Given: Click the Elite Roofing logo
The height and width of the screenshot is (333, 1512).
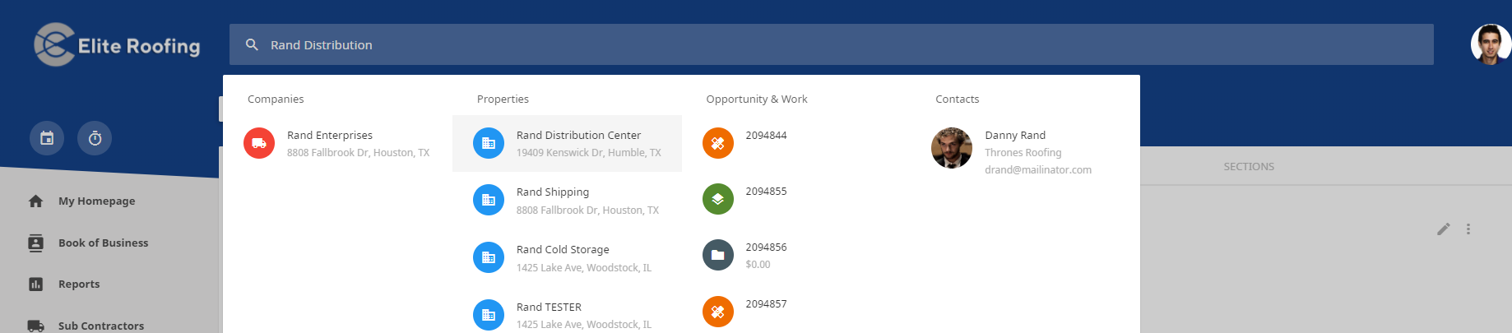Looking at the screenshot, I should coord(117,44).
